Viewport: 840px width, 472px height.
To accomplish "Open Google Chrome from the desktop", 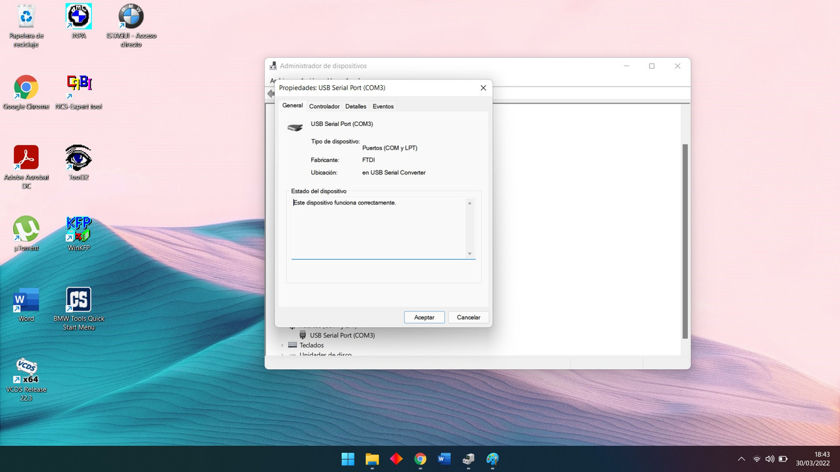I will coord(26,92).
